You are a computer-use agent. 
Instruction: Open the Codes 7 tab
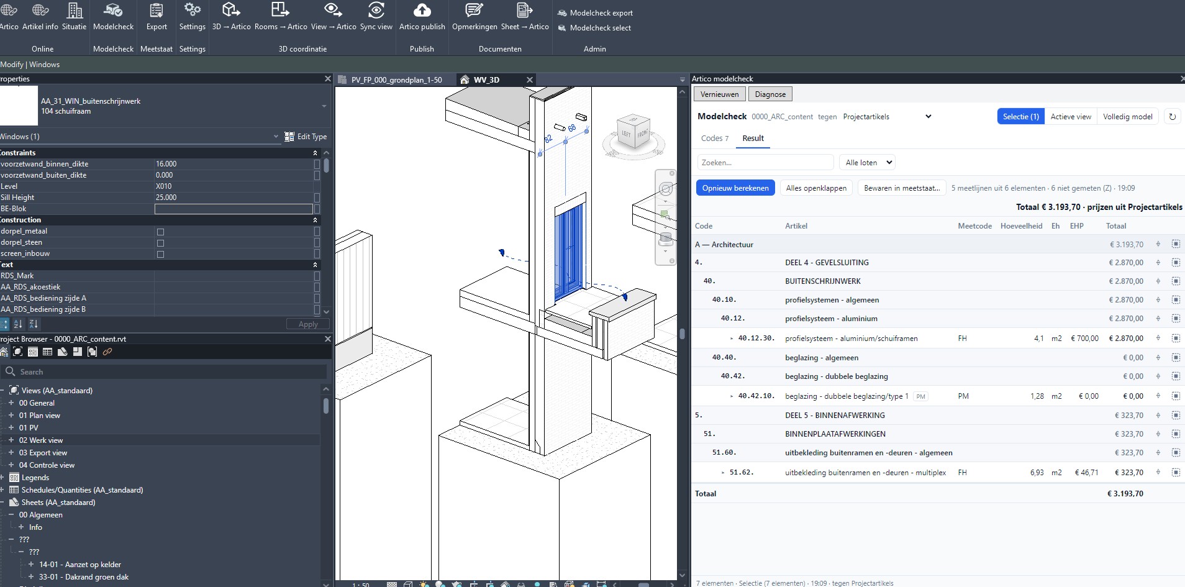[x=715, y=139]
